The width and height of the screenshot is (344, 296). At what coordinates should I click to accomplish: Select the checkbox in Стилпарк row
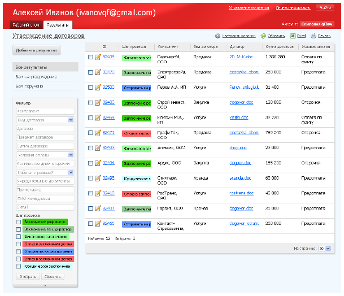(90, 178)
